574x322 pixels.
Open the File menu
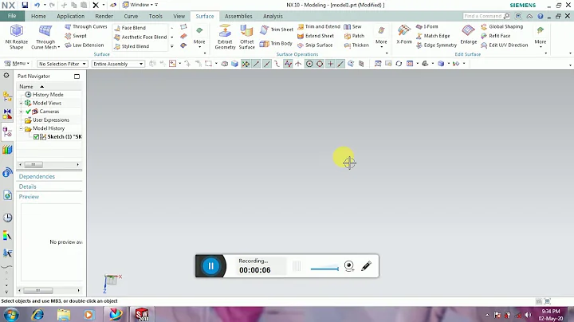tap(12, 16)
